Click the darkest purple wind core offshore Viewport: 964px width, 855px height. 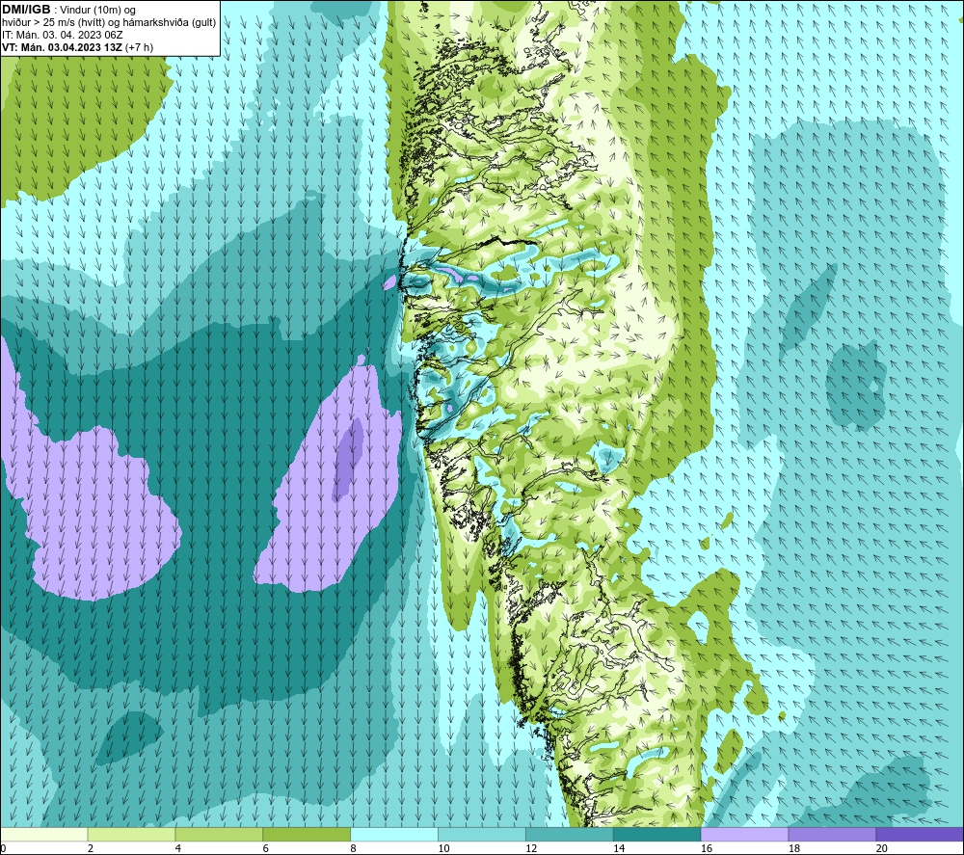[349, 458]
